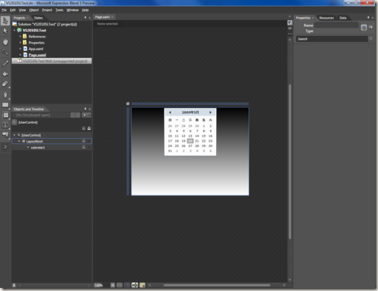The image size is (378, 291).
Task: Select the Rectangle shape tool
Action: point(5,105)
